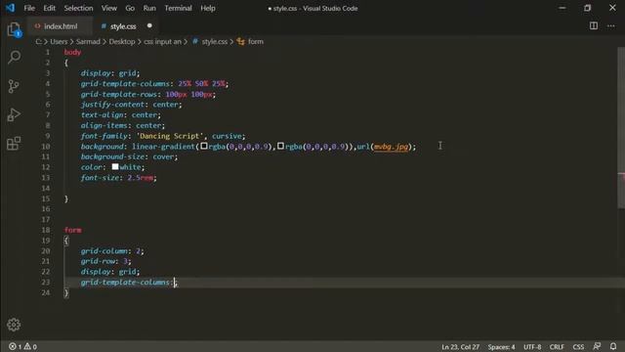Click line number 16 in the gutter
This screenshot has height=352, width=625.
point(46,209)
